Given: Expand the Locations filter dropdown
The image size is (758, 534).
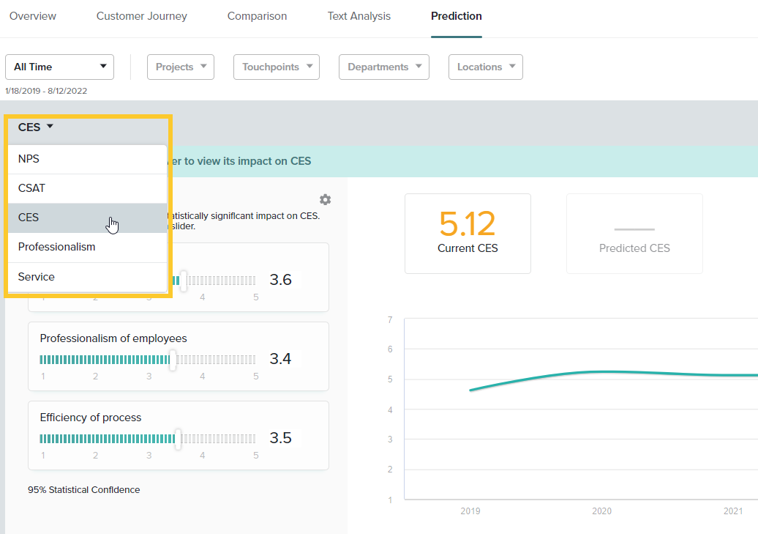Looking at the screenshot, I should (x=485, y=67).
